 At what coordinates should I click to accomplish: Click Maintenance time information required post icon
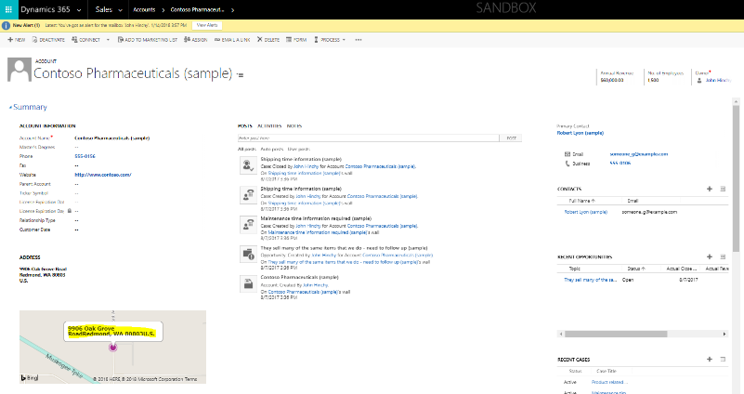click(x=248, y=225)
